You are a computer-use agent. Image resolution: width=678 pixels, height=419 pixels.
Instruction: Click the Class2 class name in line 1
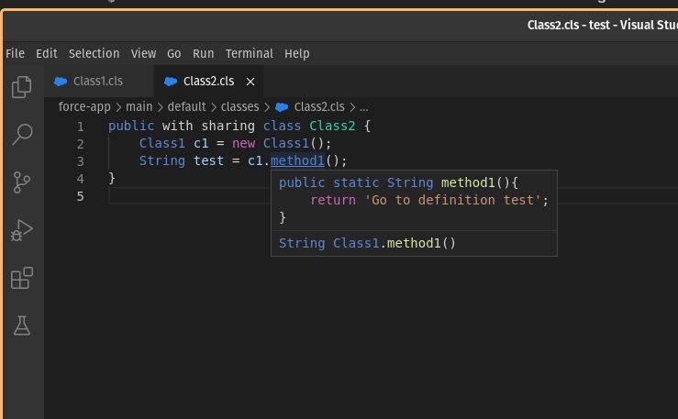pyautogui.click(x=332, y=126)
